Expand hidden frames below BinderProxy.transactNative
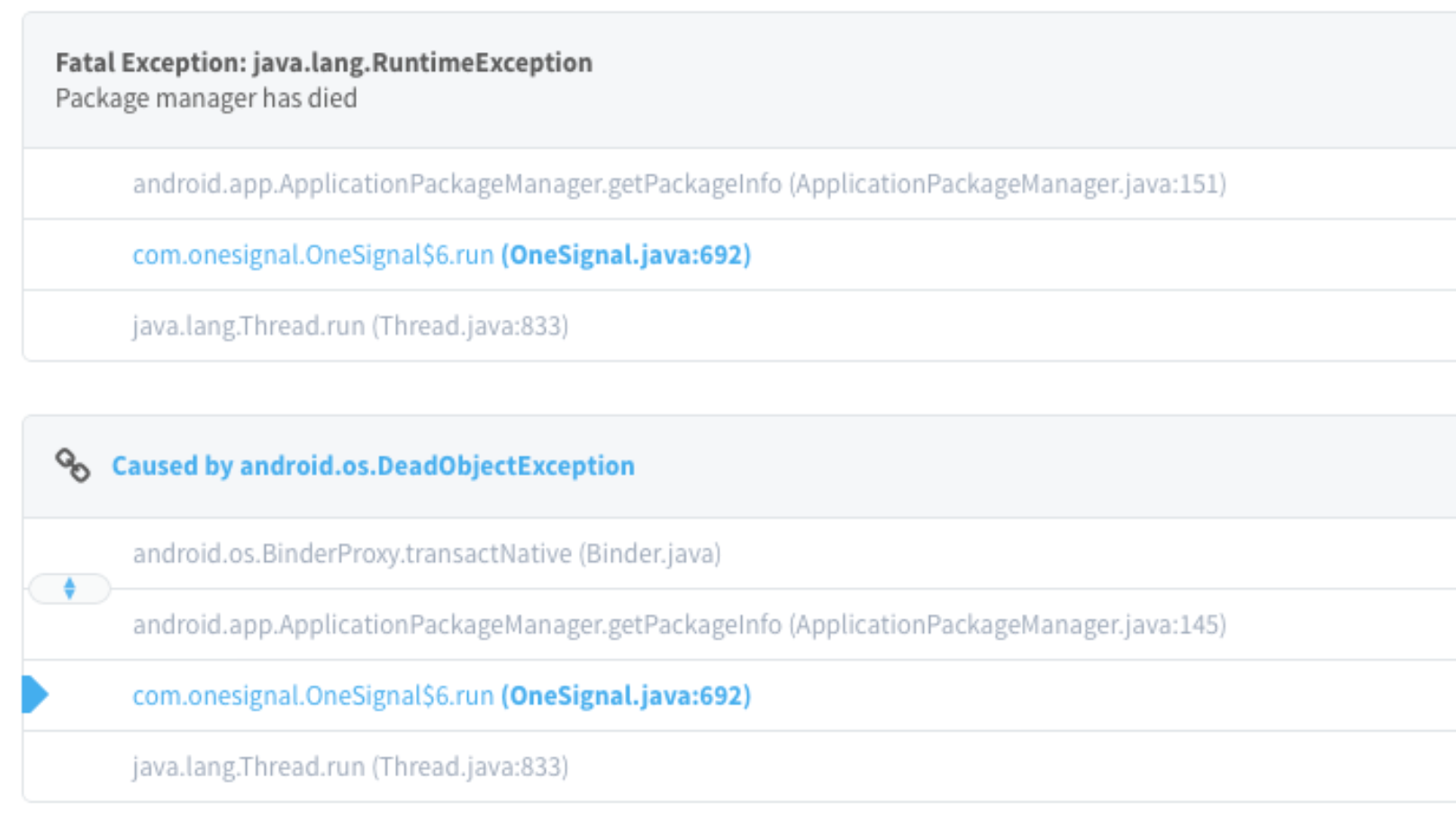 click(69, 590)
